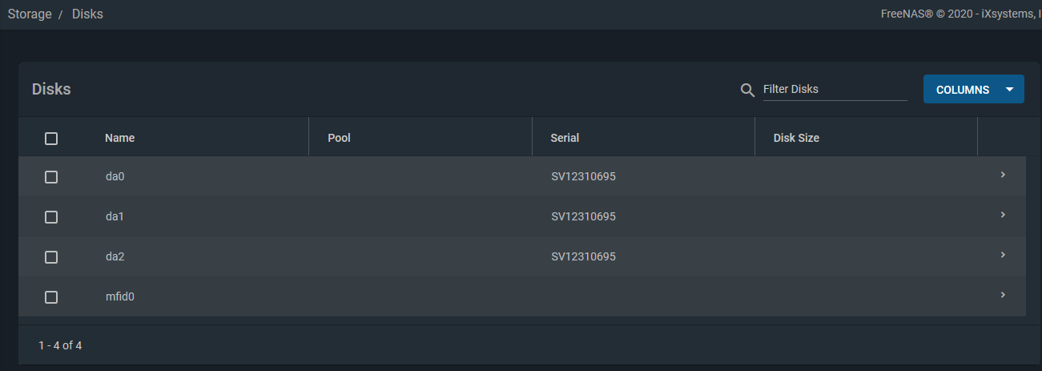
Task: Click the COLUMNS button
Action: pyautogui.click(x=973, y=90)
